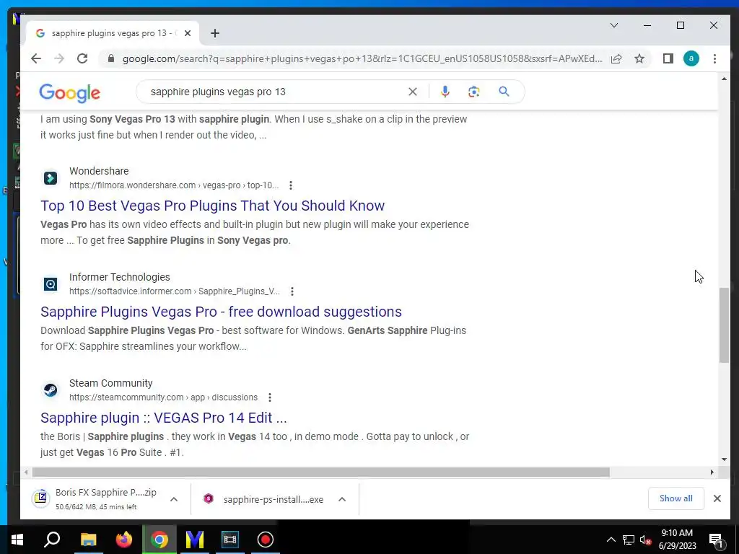Click the softadvice.informer.com URL text
Viewport: 739px width, 554px height.
(x=175, y=291)
